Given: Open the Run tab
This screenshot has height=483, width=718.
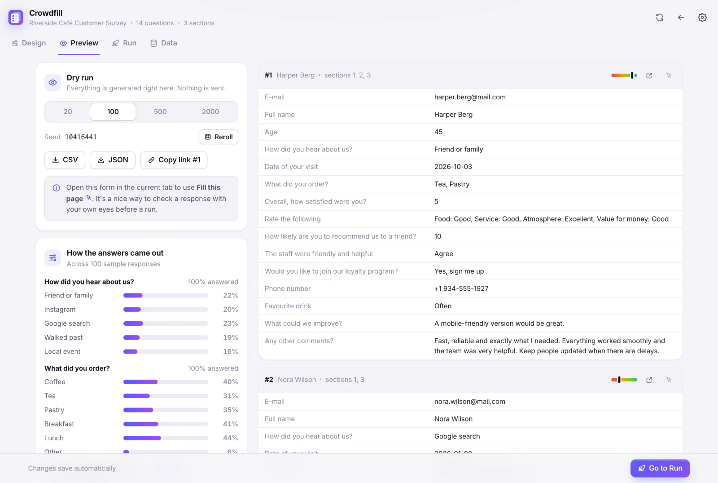Looking at the screenshot, I should coord(124,43).
